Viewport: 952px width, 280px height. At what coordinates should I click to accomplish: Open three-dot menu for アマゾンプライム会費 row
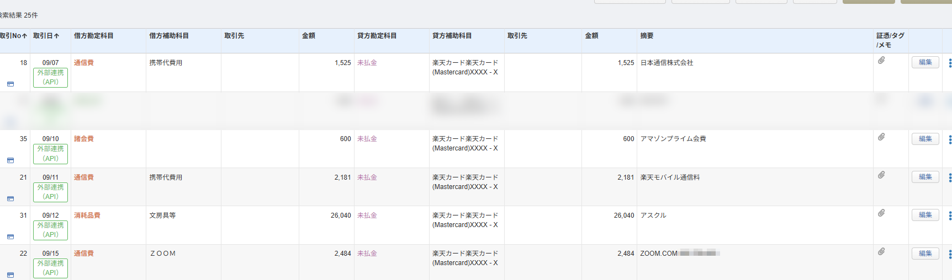[x=950, y=139]
